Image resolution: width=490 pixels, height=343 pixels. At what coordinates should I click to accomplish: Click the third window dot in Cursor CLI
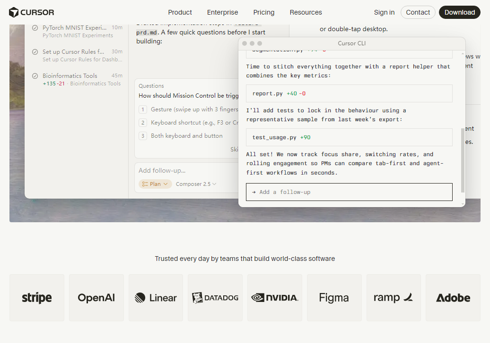coord(260,43)
